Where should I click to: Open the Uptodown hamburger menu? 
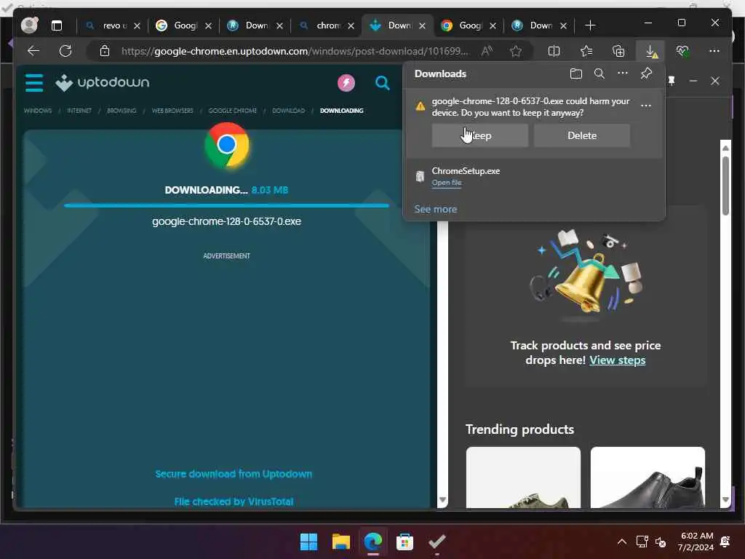point(34,83)
